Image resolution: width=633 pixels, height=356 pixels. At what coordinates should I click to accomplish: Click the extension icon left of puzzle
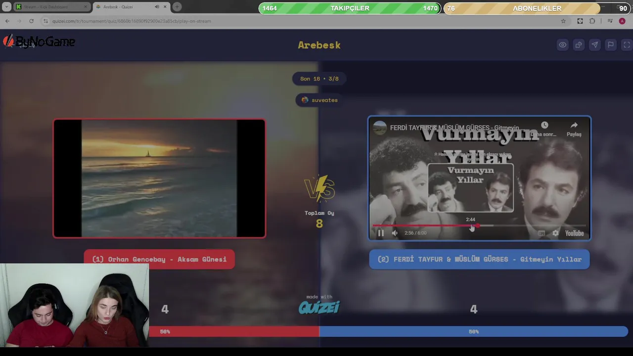580,21
